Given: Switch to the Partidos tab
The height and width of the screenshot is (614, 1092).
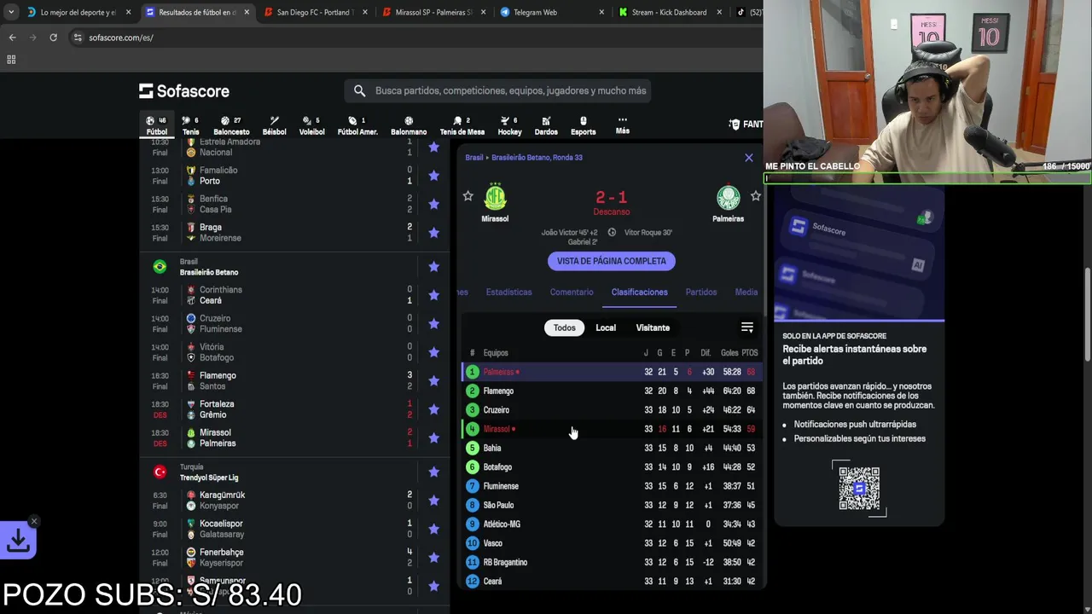Looking at the screenshot, I should tap(701, 292).
